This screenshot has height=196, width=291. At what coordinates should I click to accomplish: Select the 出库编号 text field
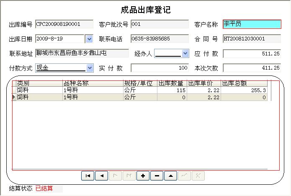click(x=64, y=25)
